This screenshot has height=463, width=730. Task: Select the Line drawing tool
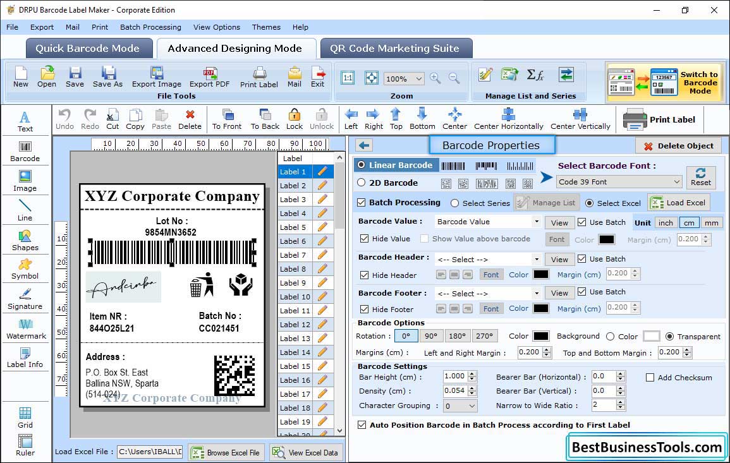tap(25, 210)
